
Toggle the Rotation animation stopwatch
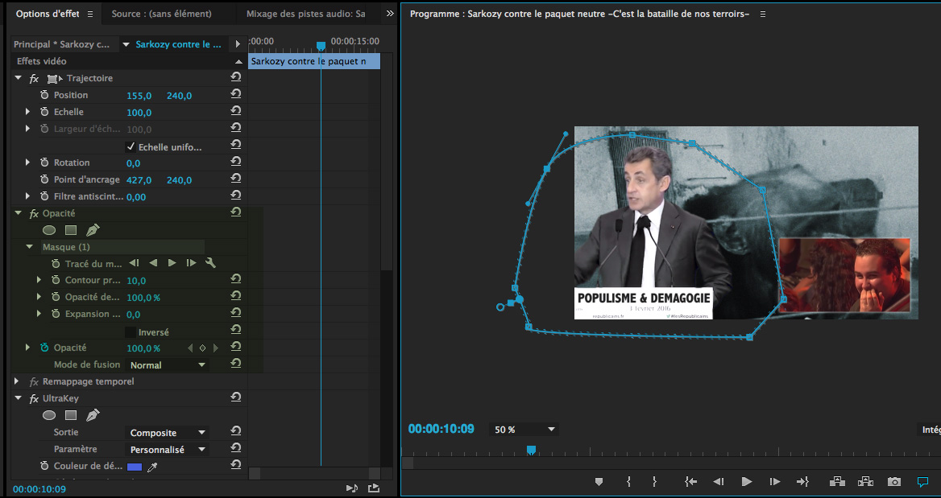point(44,163)
